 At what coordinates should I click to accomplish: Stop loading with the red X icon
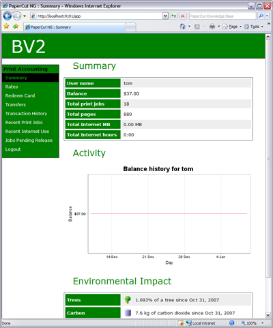[183, 16]
